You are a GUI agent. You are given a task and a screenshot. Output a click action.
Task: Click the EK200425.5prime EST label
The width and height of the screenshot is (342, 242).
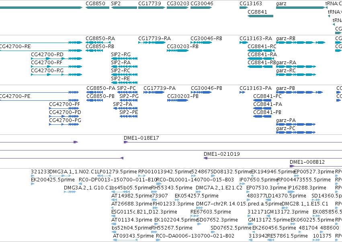(53, 180)
